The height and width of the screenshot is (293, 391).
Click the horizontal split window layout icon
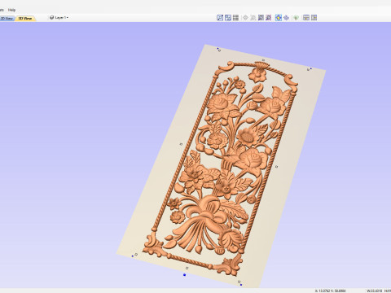pos(306,18)
